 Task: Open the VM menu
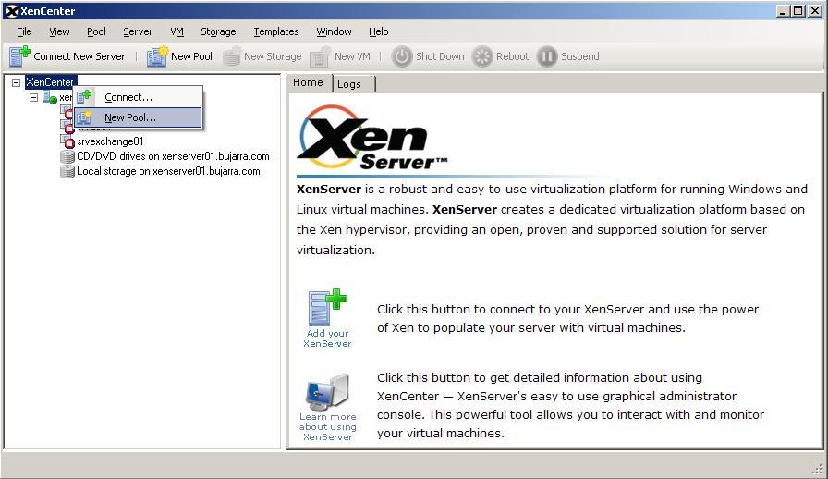pos(177,31)
